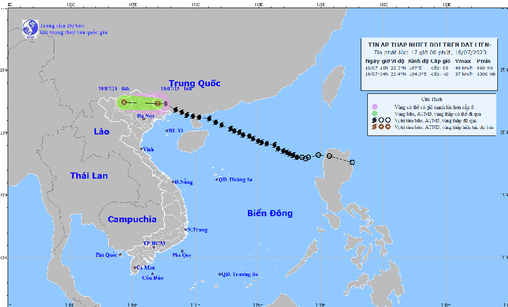
Task: Click the Đ.Nẵng city dot
Action: [173, 182]
